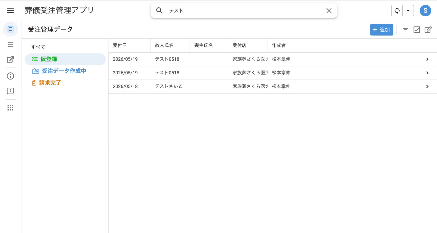This screenshot has width=437, height=233.
Task: Click the edit pencil icon
Action: tap(428, 30)
